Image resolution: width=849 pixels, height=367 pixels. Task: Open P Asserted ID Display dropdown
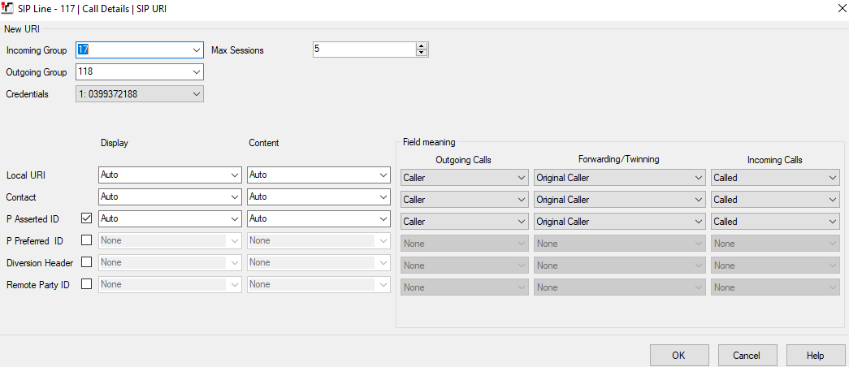[235, 218]
